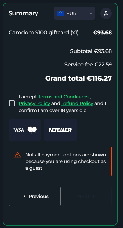Viewport: 123px width, 228px height.
Task: Click the orange warning triangle icon
Action: click(18, 155)
